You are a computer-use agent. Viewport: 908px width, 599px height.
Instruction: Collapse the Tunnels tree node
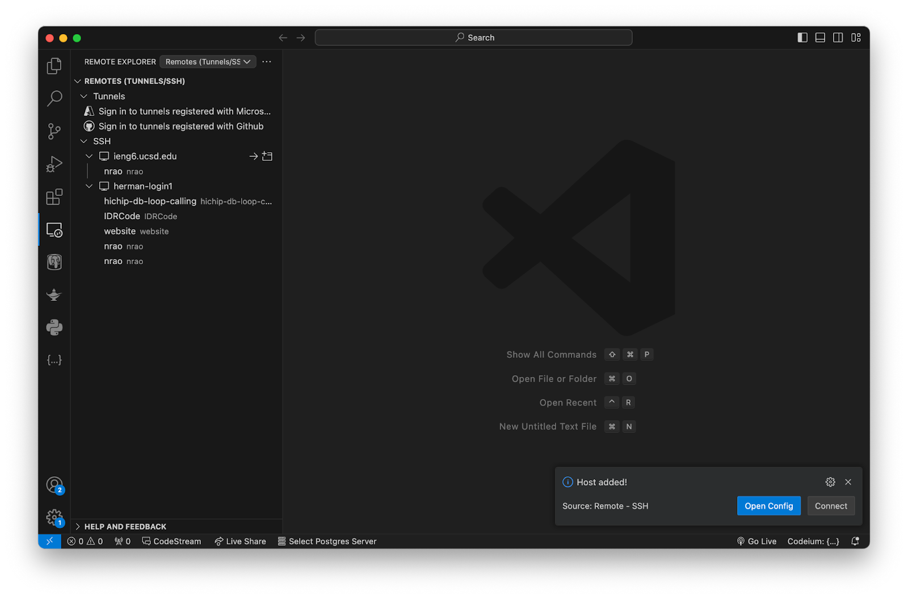click(x=84, y=96)
